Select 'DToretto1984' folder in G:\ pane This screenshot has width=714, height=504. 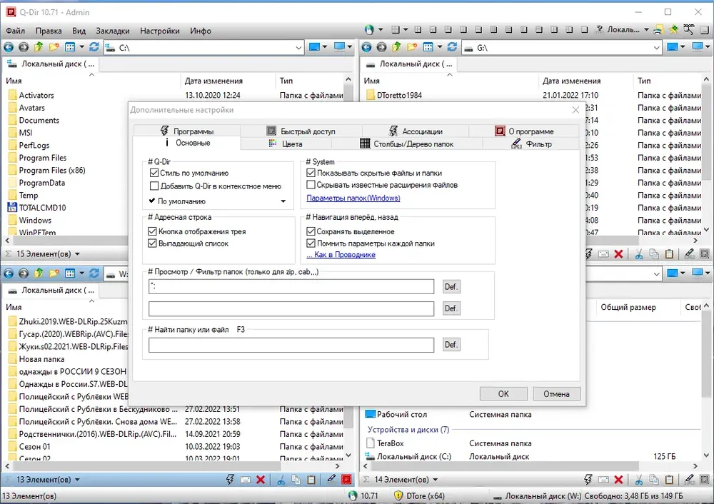[399, 95]
